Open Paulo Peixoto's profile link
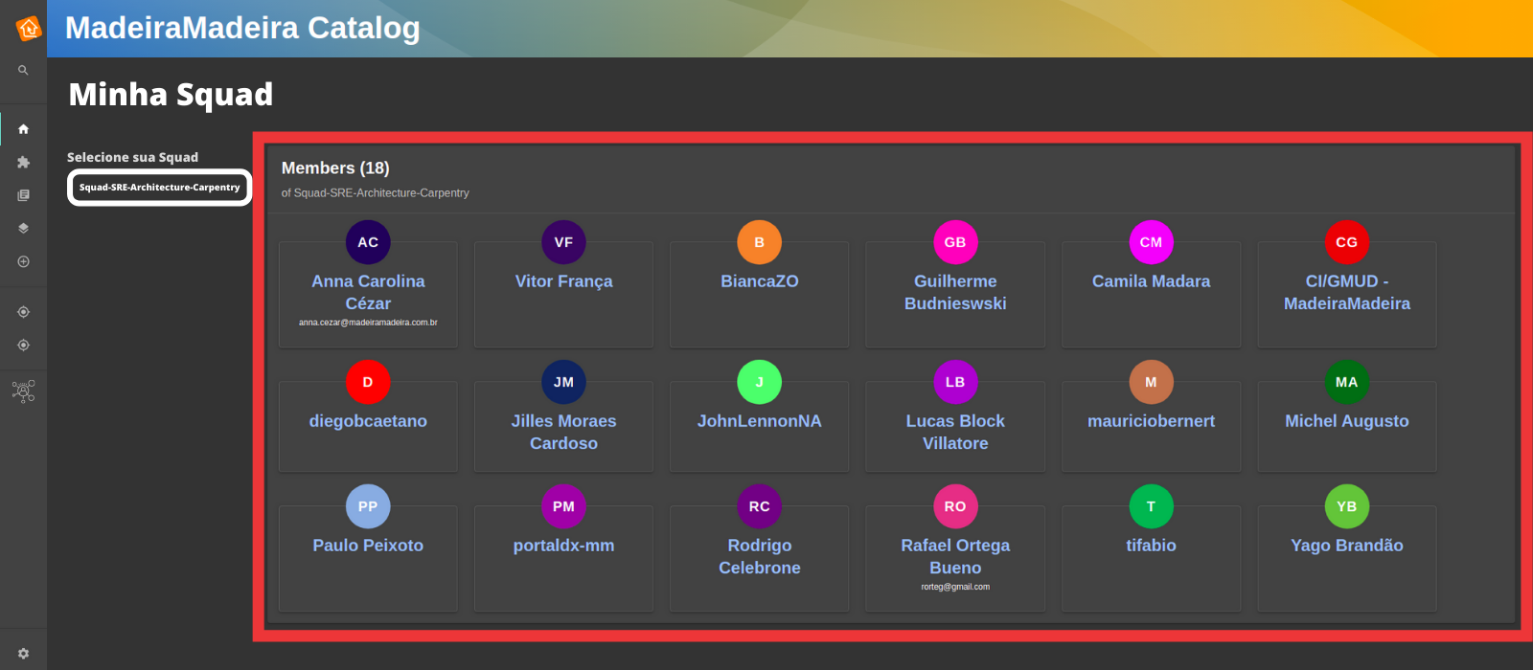1533x670 pixels. pyautogui.click(x=368, y=546)
